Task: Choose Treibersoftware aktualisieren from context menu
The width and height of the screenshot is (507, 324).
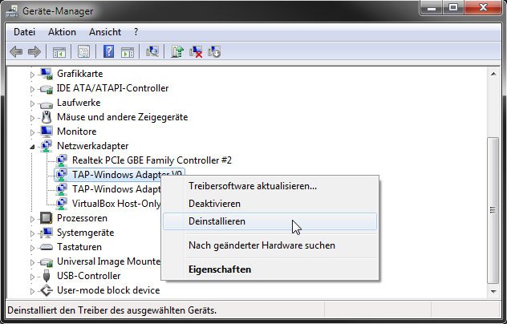Action: pyautogui.click(x=270, y=186)
